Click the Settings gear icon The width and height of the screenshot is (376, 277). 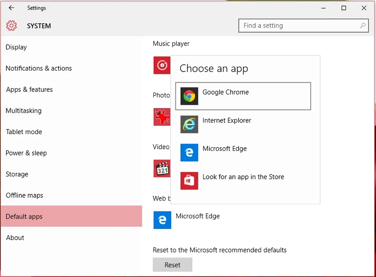pos(11,26)
